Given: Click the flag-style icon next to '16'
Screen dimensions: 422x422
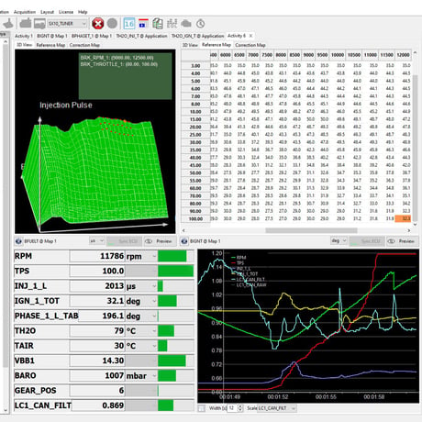Looking at the screenshot, I should coord(143,24).
